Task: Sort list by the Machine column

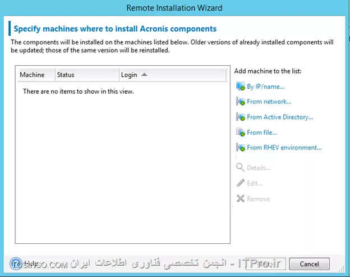Action: tap(36, 75)
